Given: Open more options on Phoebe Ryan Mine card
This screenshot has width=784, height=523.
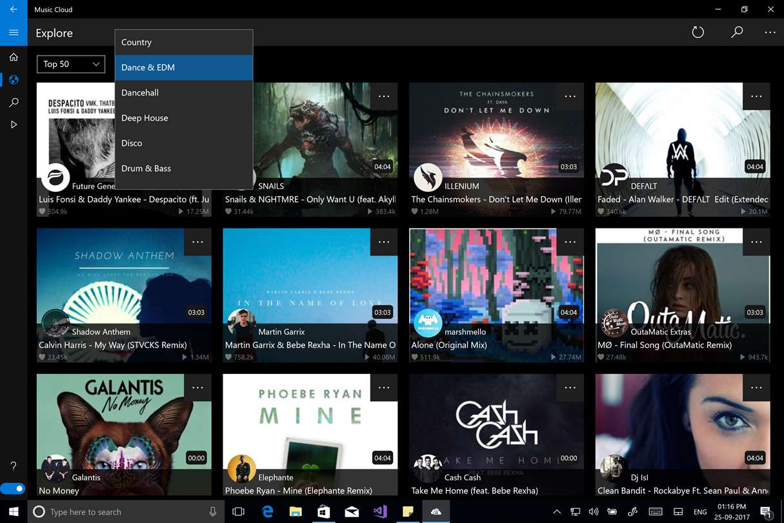Looking at the screenshot, I should (384, 387).
